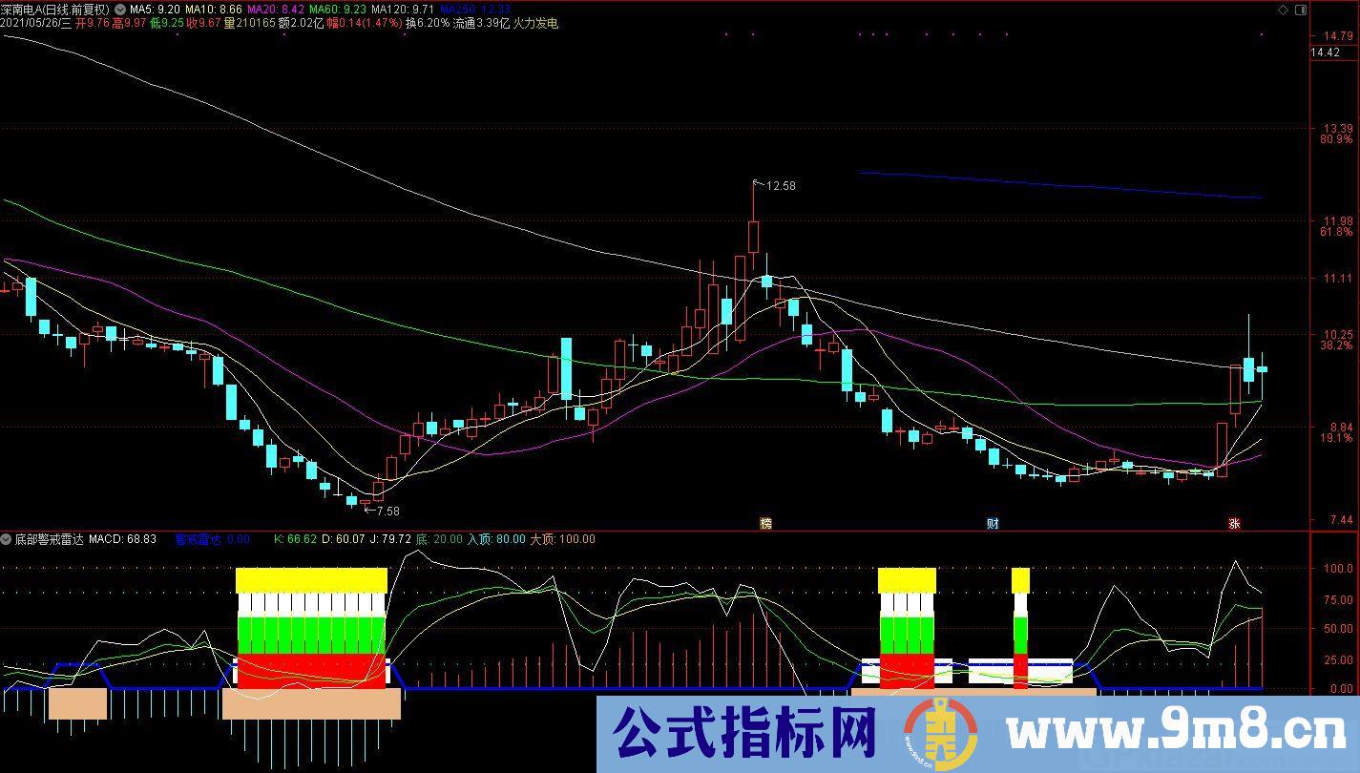Click the turnover amount 额2.02亿
The height and width of the screenshot is (773, 1360).
pos(301,23)
